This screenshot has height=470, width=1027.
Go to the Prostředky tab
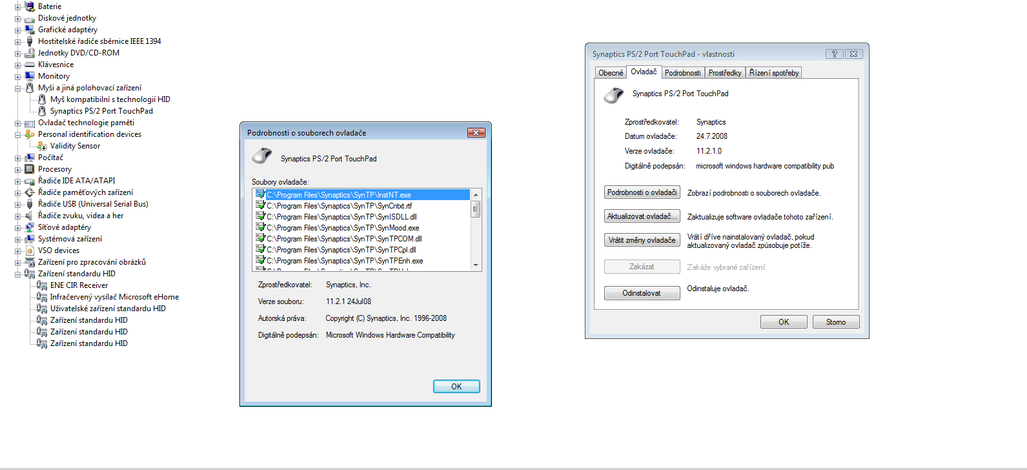click(725, 73)
